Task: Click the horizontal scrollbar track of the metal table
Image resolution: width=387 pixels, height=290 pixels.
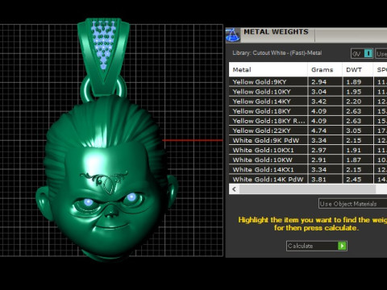Action: (x=307, y=189)
